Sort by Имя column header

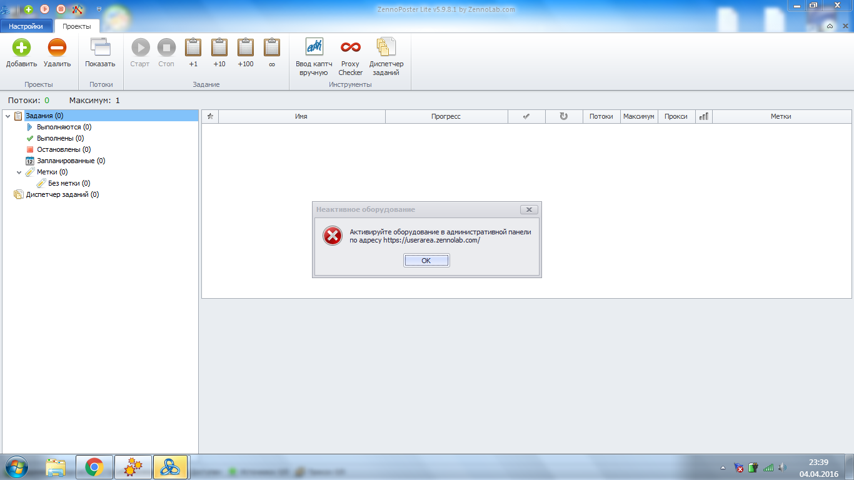coord(302,116)
